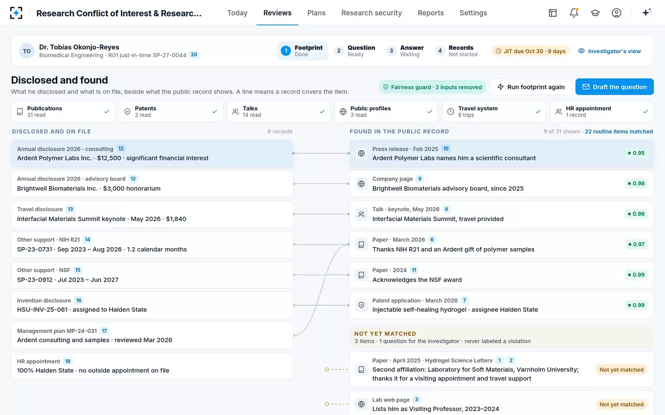The width and height of the screenshot is (665, 415).
Task: Click the book icon on the March 2026 paper row
Action: point(362,244)
